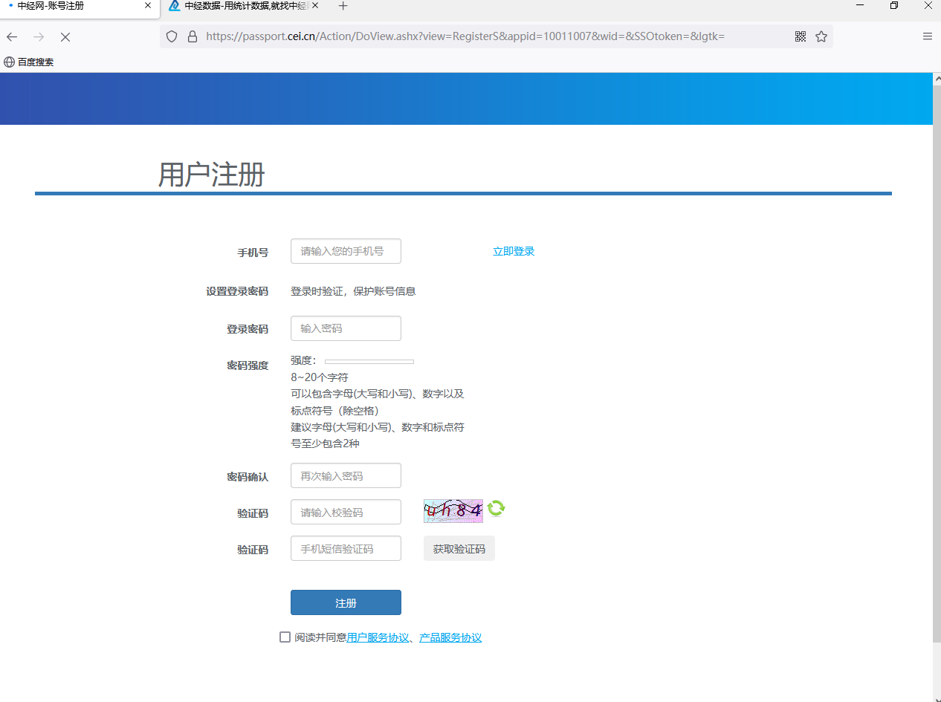Screen dimensions: 941x702
Task: Click the shield tracking protection icon
Action: pyautogui.click(x=172, y=36)
